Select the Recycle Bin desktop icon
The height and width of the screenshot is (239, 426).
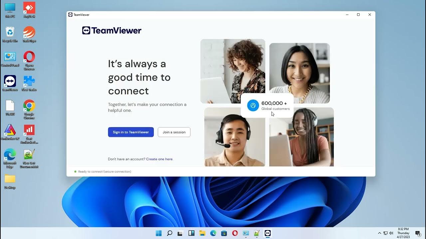pyautogui.click(x=10, y=35)
